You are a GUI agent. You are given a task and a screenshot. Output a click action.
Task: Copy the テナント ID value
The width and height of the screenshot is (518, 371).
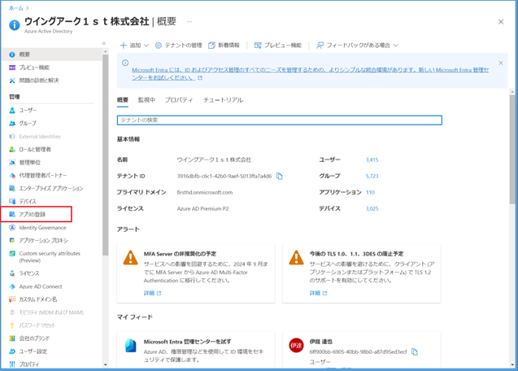click(280, 176)
